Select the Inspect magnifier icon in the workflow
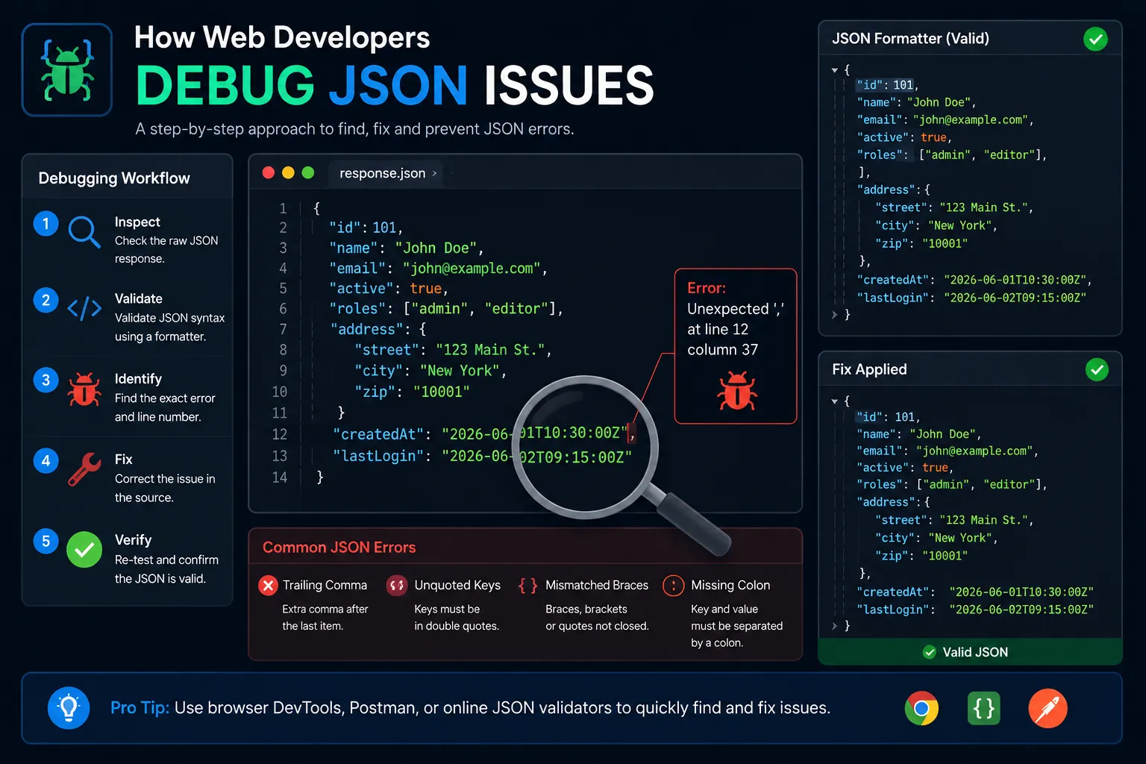 84,232
